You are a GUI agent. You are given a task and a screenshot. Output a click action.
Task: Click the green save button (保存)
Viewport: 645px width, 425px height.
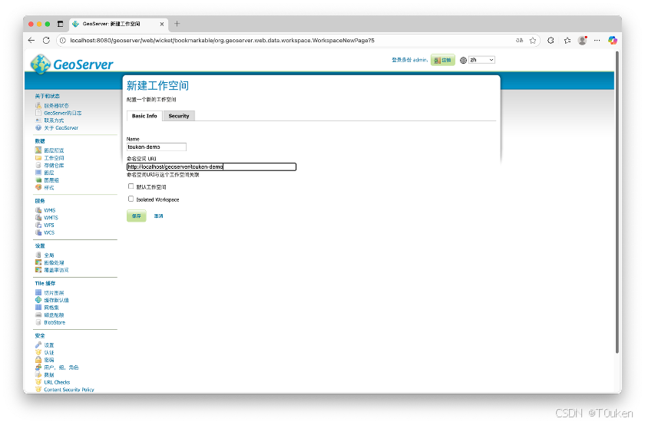tap(136, 216)
